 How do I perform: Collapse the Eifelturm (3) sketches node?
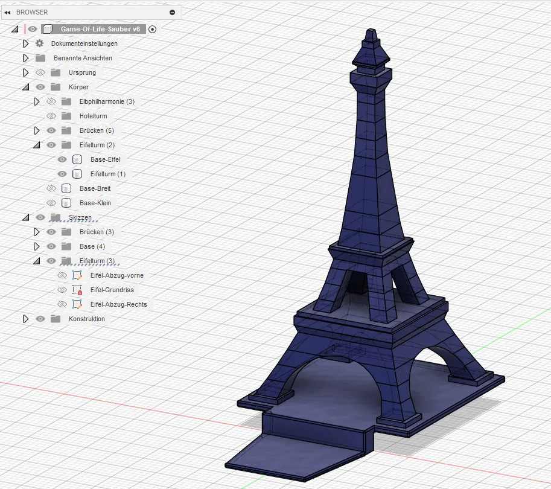37,261
